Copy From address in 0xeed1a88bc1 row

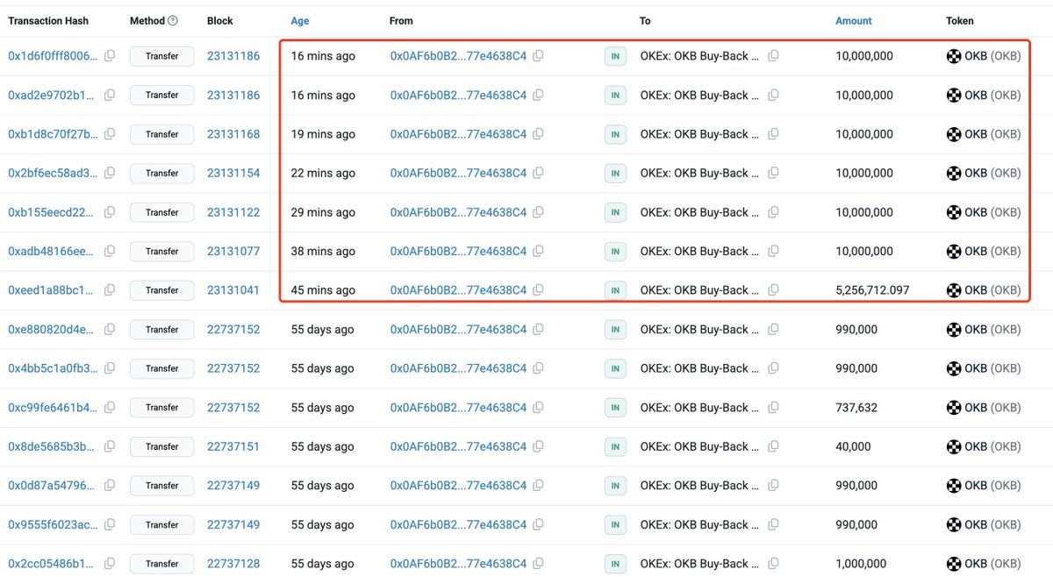(538, 290)
